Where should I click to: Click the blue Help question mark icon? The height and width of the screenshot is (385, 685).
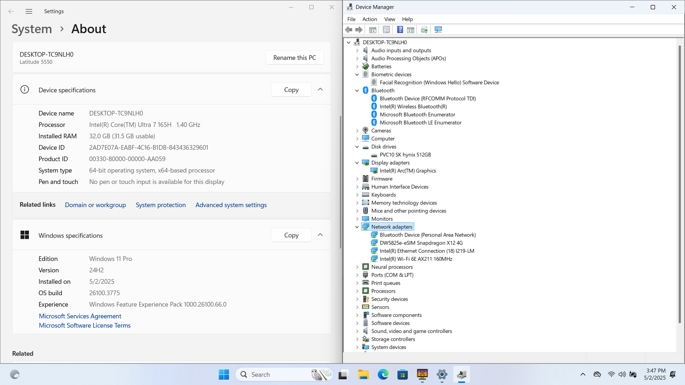tap(400, 30)
